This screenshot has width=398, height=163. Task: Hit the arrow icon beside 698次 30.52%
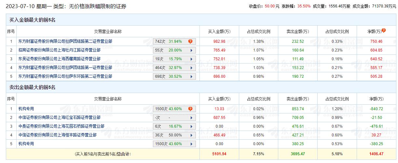click(191, 76)
